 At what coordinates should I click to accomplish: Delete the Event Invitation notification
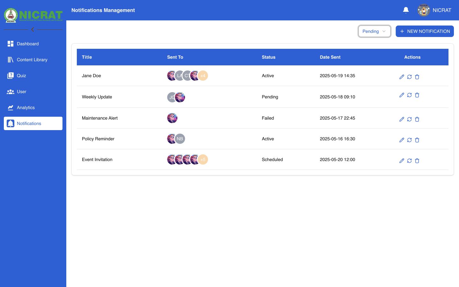click(417, 161)
